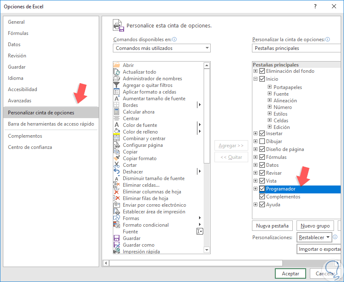Click the Guardar diskette icon
344x282 pixels.
tap(117, 238)
